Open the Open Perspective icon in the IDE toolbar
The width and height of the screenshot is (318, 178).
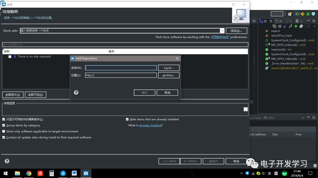[290, 14]
